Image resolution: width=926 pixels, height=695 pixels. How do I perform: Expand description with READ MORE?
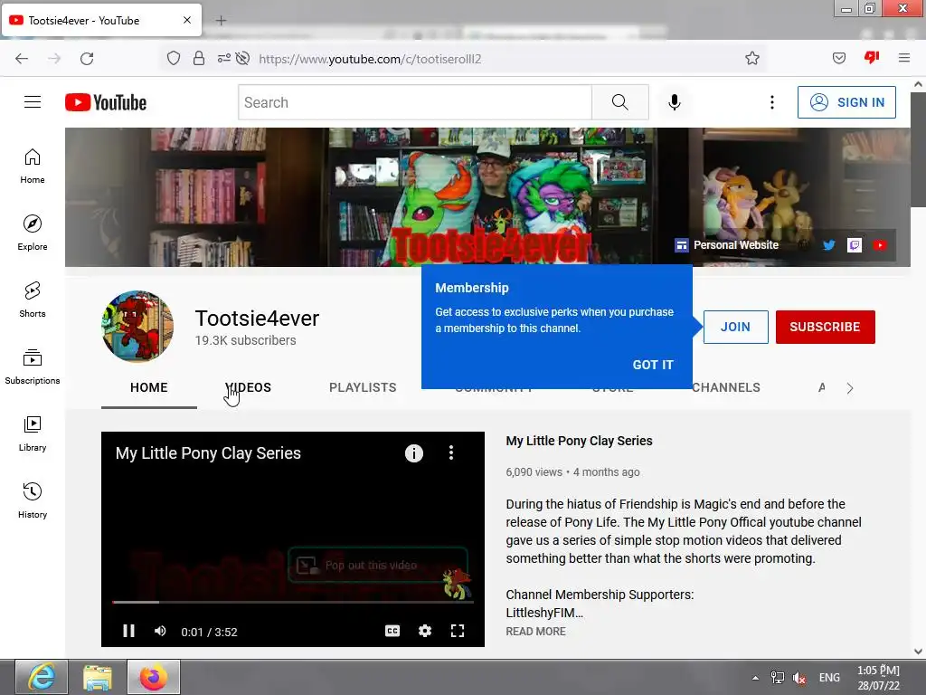click(535, 631)
